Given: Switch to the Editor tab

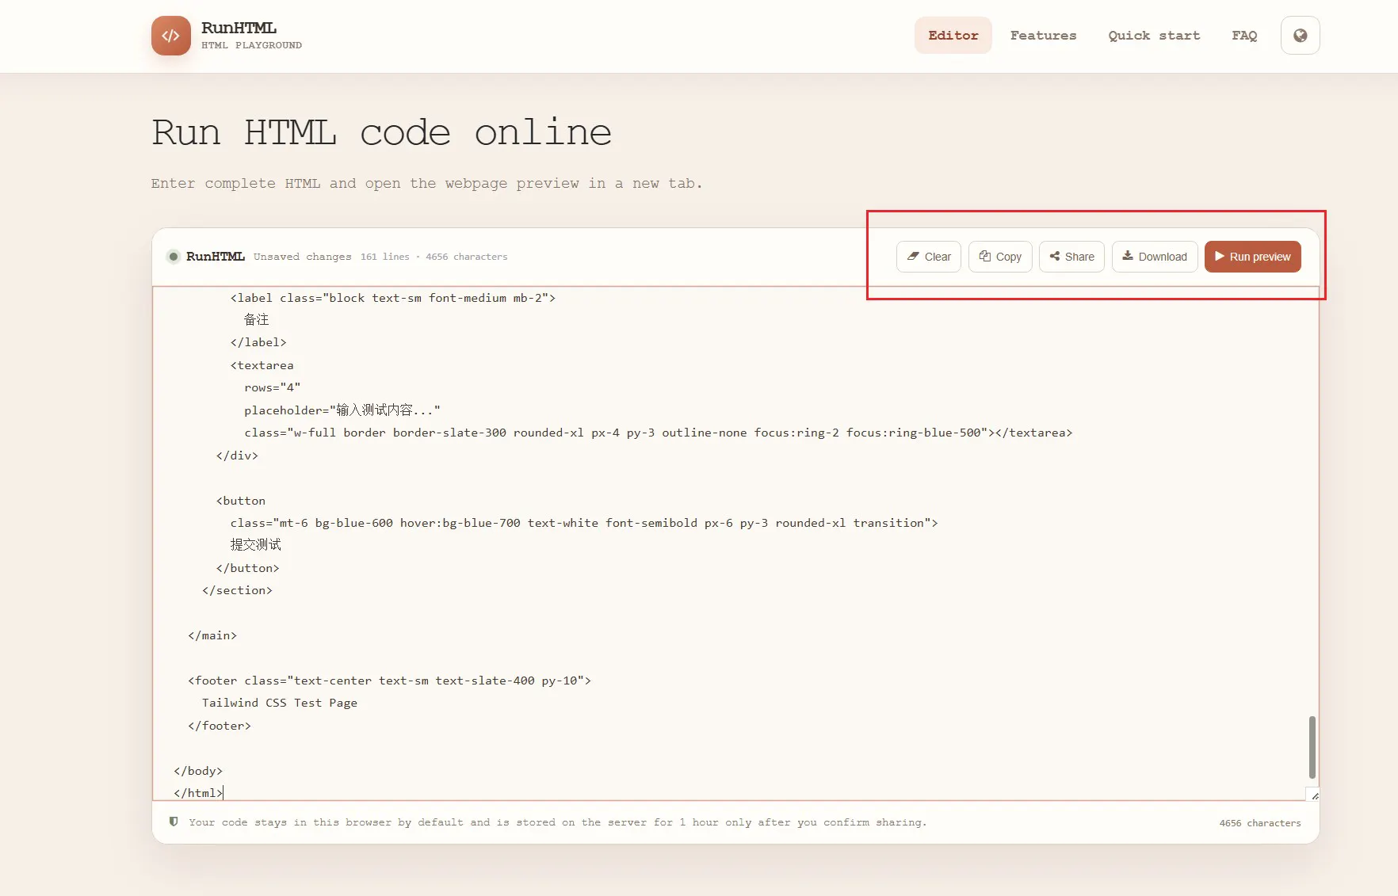Looking at the screenshot, I should tap(953, 36).
